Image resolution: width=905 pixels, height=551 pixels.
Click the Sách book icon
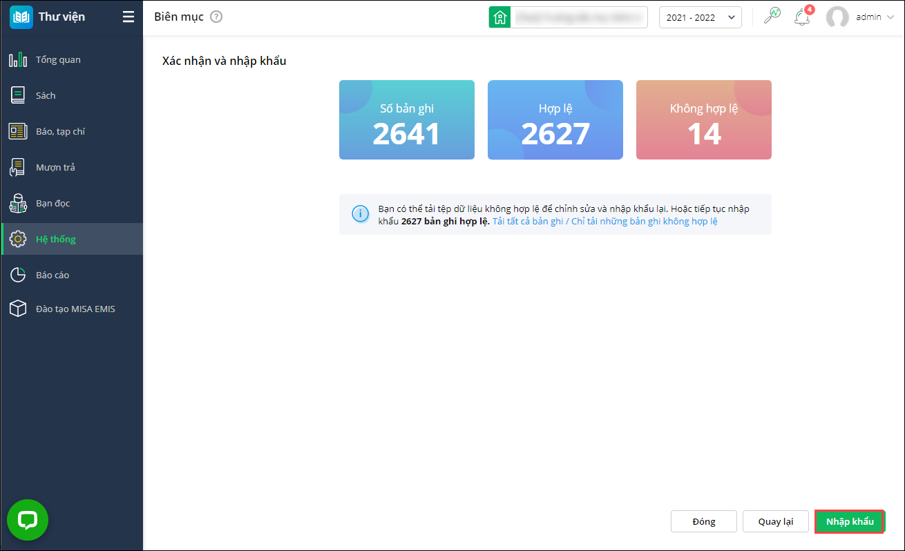tap(18, 96)
